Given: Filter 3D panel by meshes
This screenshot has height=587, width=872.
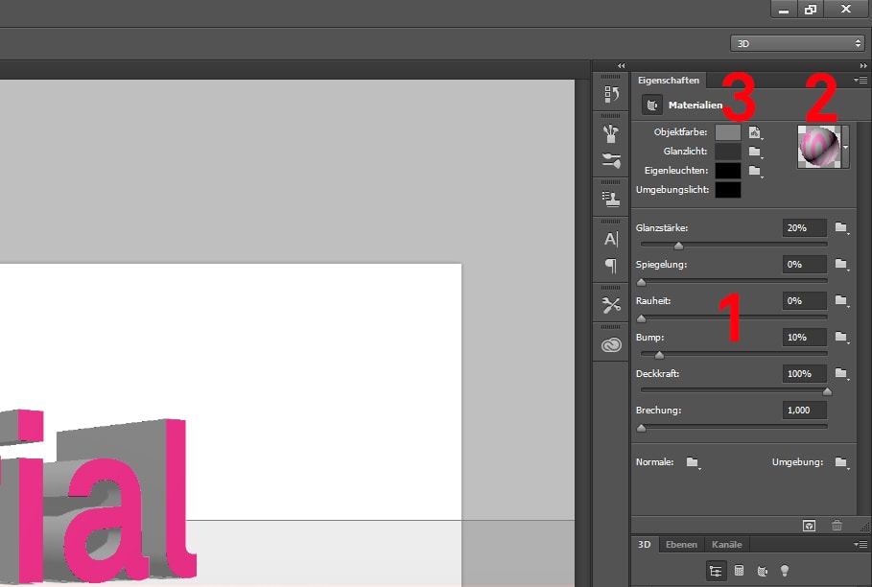Looking at the screenshot, I should coord(740,571).
